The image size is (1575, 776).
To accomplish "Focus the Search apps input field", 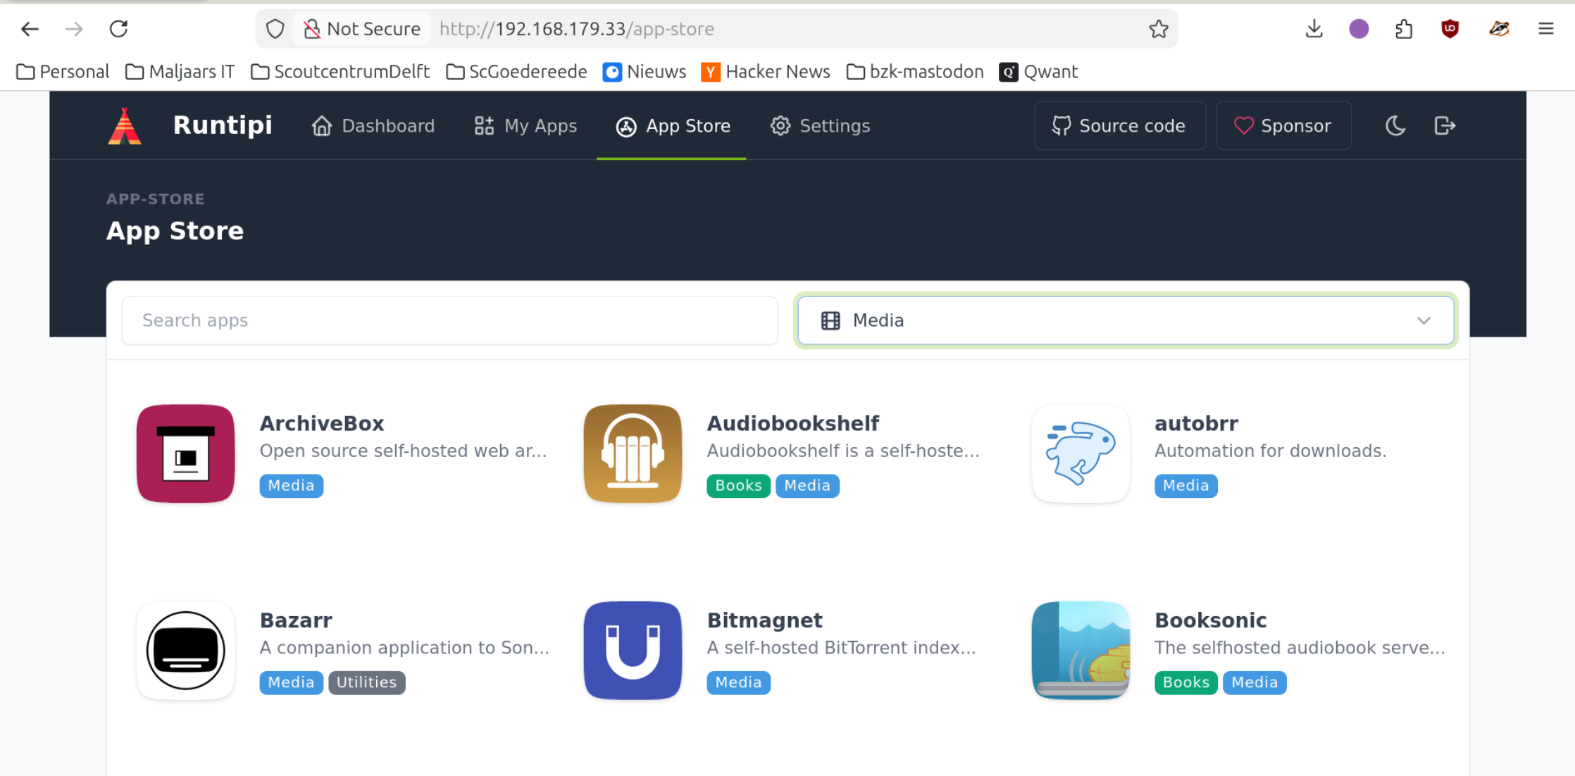I will (x=449, y=320).
